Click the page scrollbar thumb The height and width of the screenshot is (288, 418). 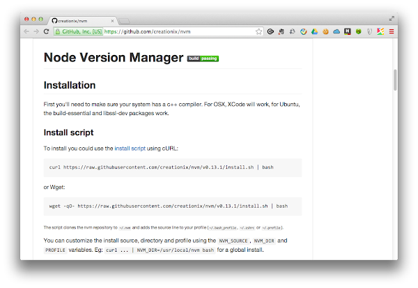[x=395, y=79]
